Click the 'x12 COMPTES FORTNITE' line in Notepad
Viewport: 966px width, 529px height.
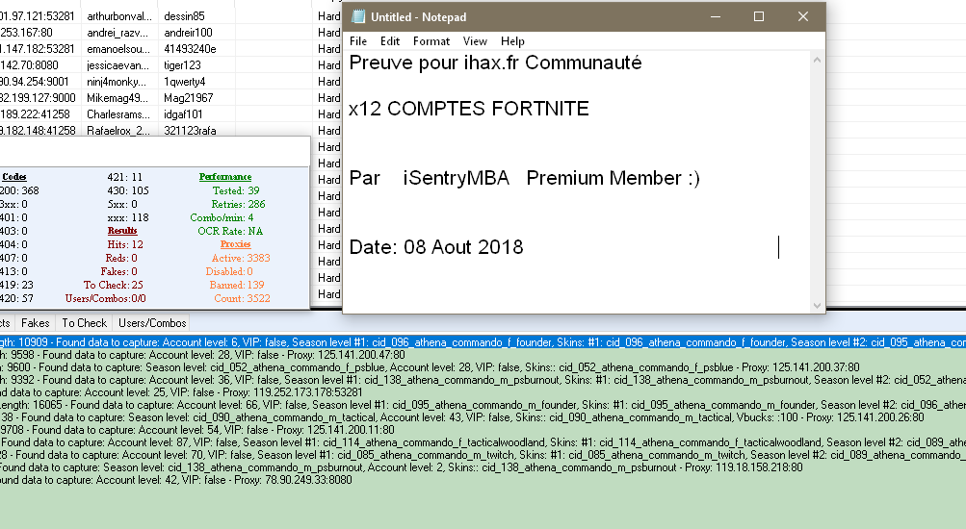tap(469, 109)
